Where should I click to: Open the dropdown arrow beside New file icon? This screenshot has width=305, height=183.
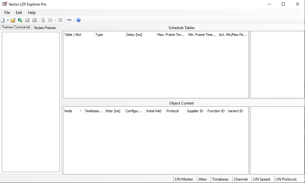point(8,20)
